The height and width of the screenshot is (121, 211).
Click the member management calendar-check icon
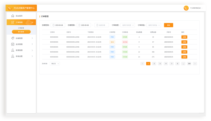pyautogui.click(x=13, y=44)
